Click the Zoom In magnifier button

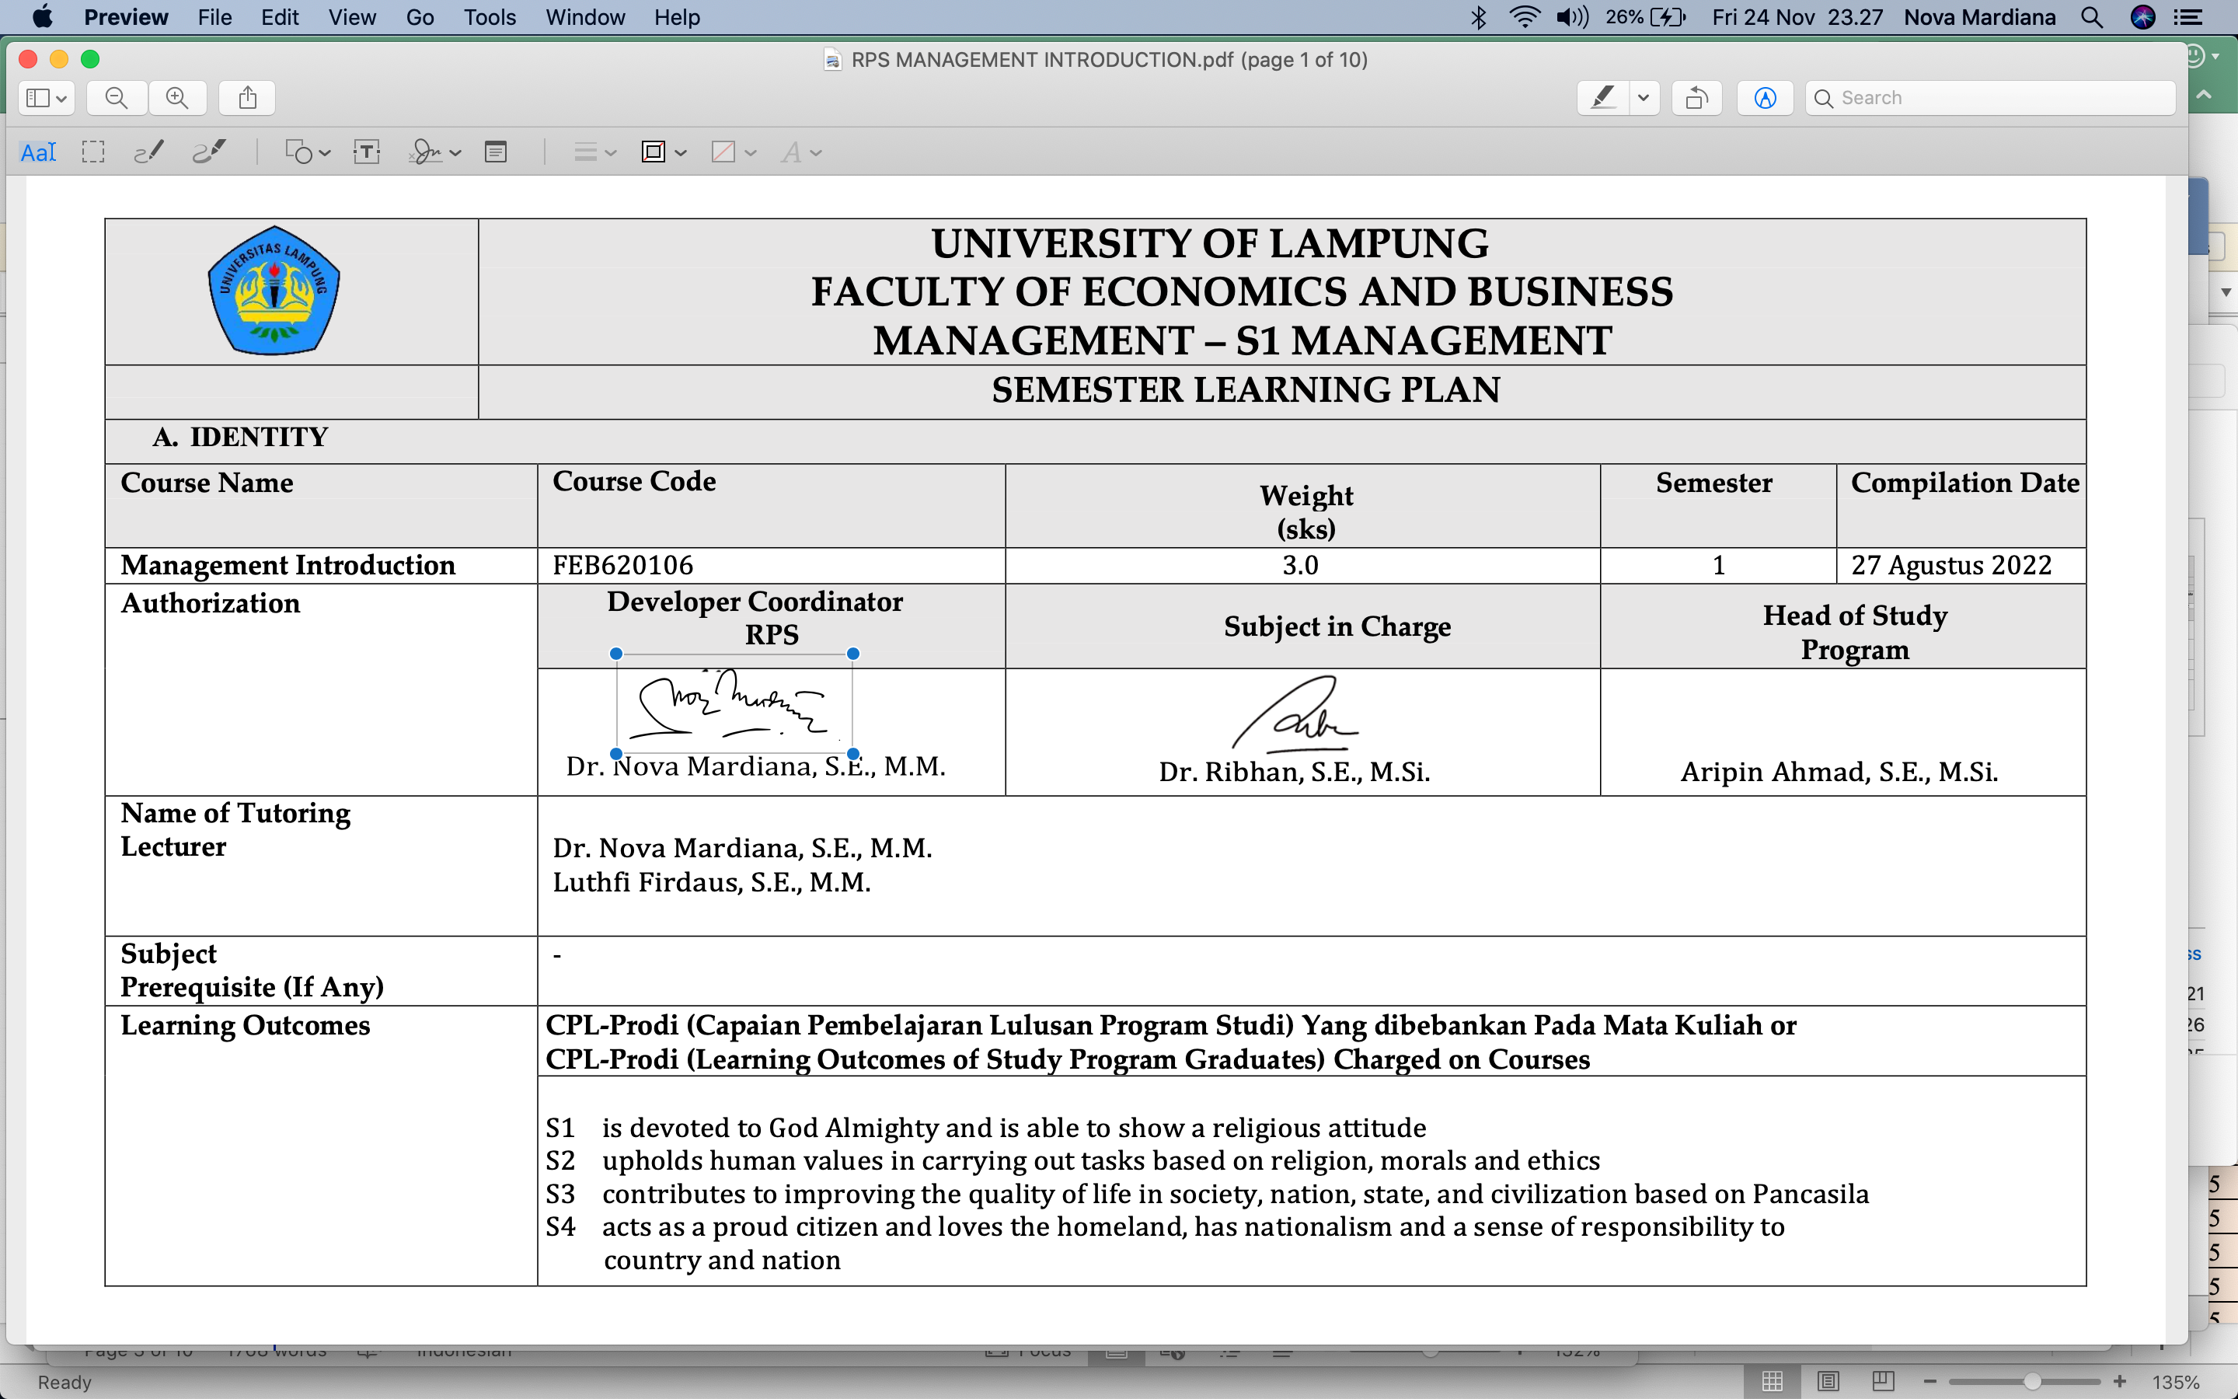coord(176,98)
